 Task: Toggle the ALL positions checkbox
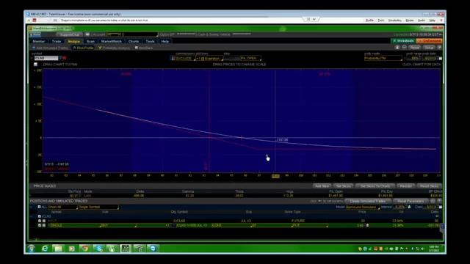click(x=39, y=207)
